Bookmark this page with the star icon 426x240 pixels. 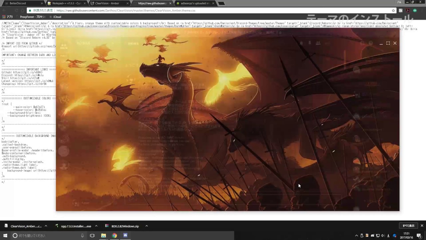393,10
